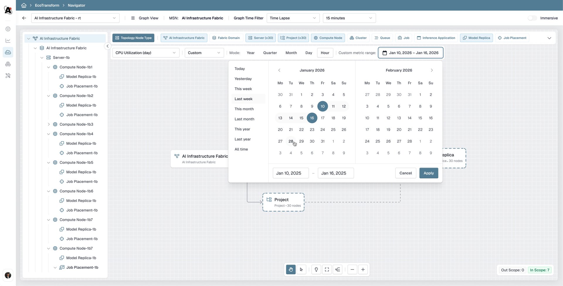Open the 15 minutes interval dropdown
The image size is (563, 286).
pos(349,18)
